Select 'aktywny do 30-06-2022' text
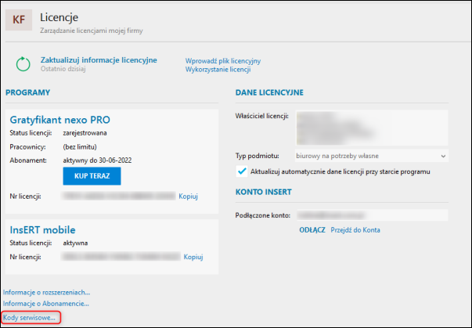 click(97, 160)
